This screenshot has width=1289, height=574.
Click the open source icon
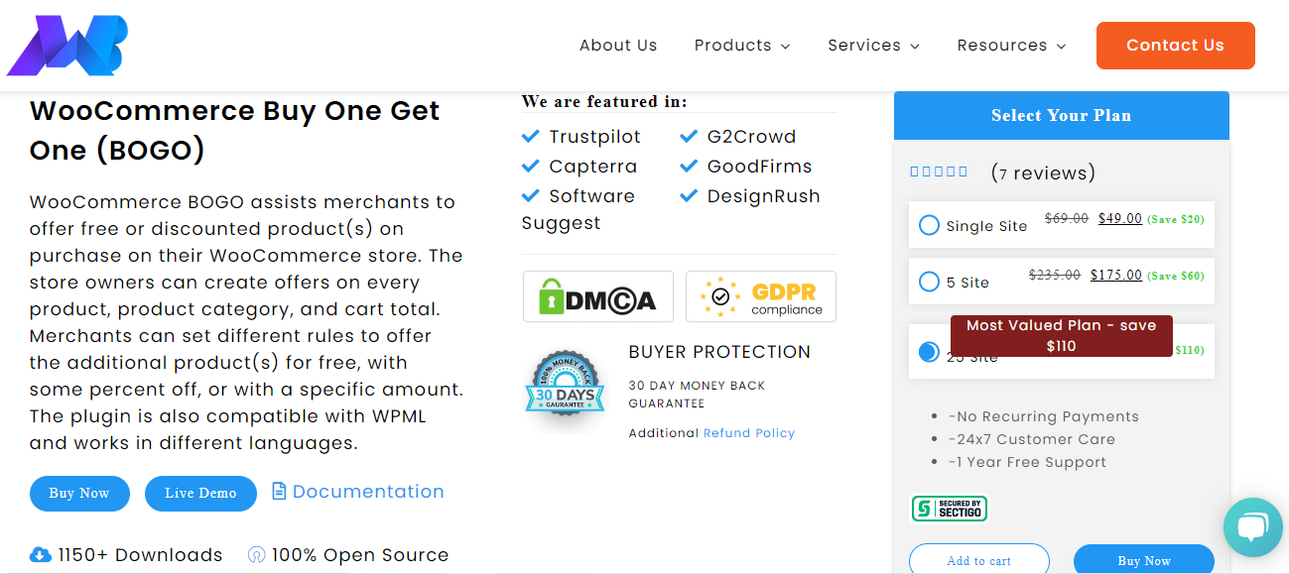256,554
